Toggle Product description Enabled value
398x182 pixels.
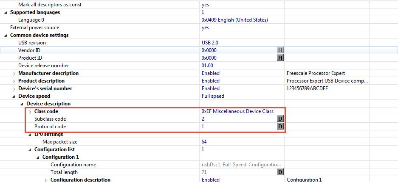click(211, 81)
